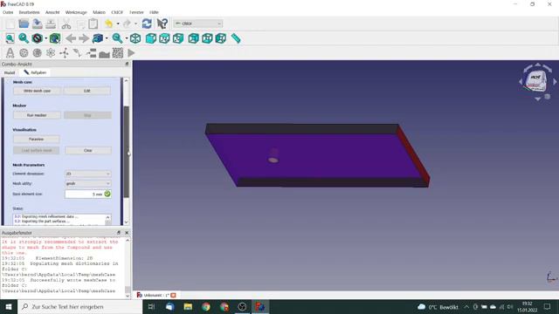Fit all content in the view
Viewport: 559px width, 314px height.
10,38
